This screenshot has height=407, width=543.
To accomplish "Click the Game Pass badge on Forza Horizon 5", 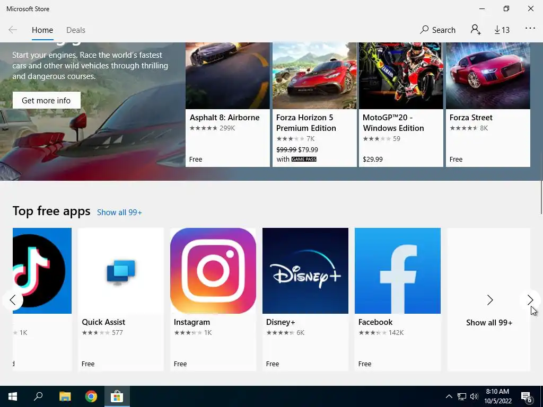I will tap(304, 159).
